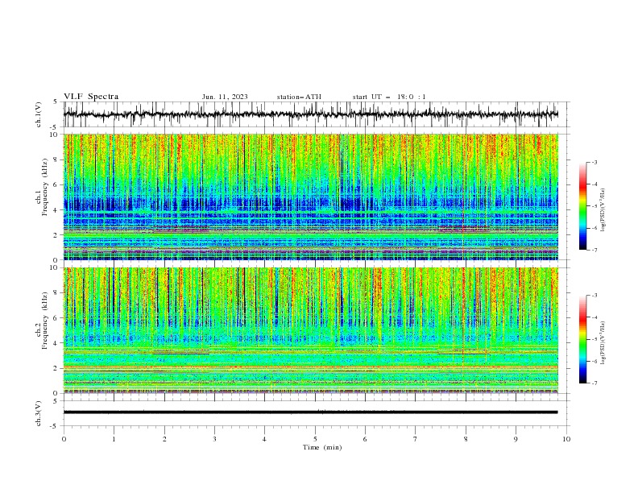The width and height of the screenshot is (638, 493).
Task: Click the "ch.3(V)" axis label
Action: [x=39, y=413]
